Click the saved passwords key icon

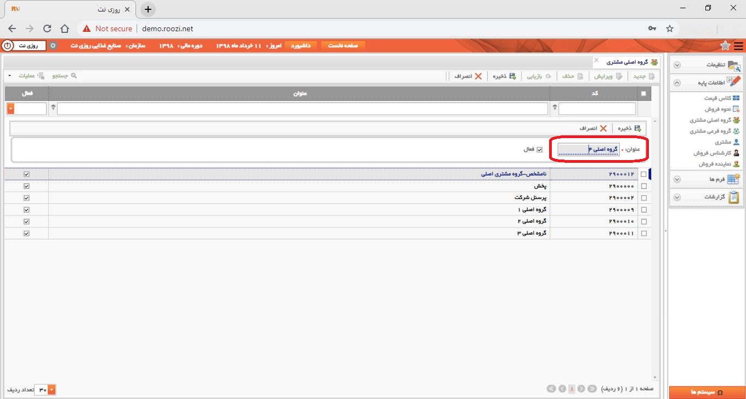[x=652, y=29]
